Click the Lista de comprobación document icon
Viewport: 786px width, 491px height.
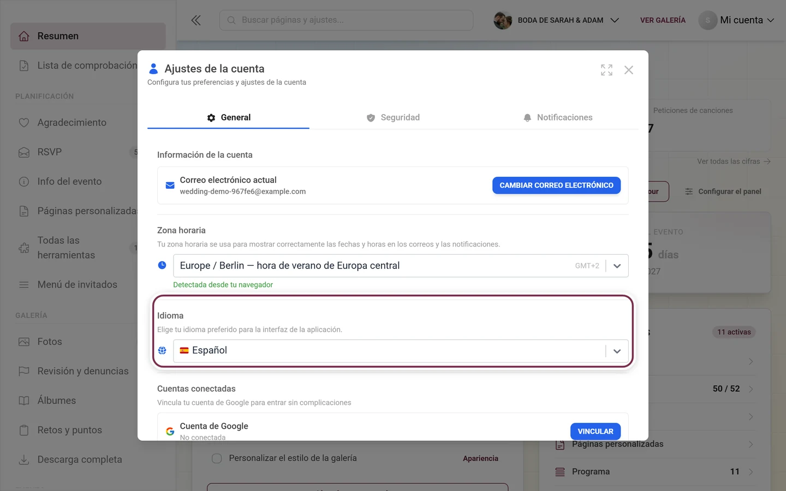point(24,65)
